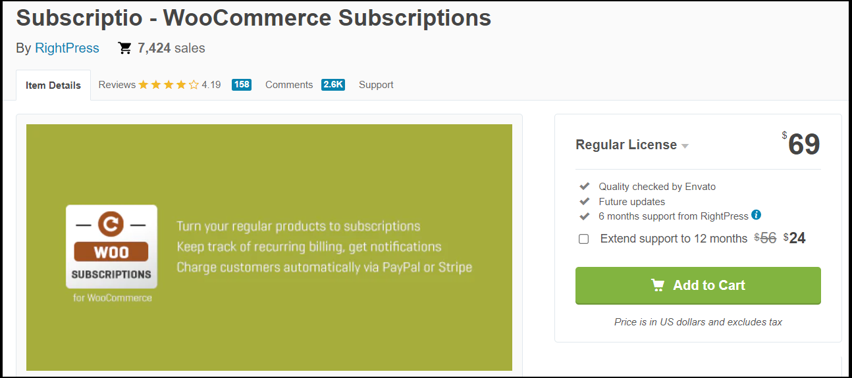Open the Regular License selector label
This screenshot has height=378, width=852.
[x=626, y=145]
